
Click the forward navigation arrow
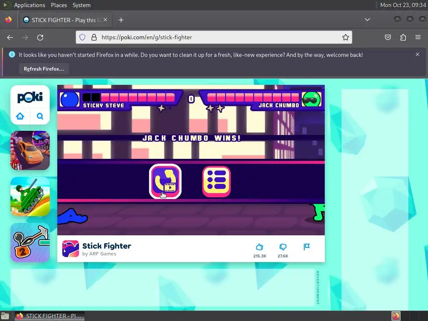click(25, 37)
